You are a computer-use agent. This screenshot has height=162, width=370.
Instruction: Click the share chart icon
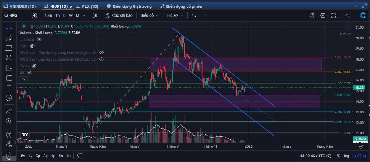click(348, 15)
